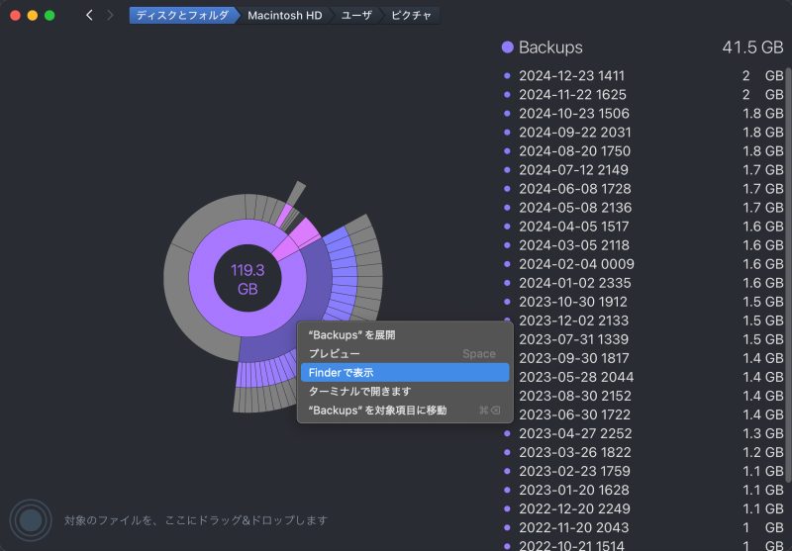Select ターミナルで開きます menu option
792x551 pixels.
click(359, 391)
